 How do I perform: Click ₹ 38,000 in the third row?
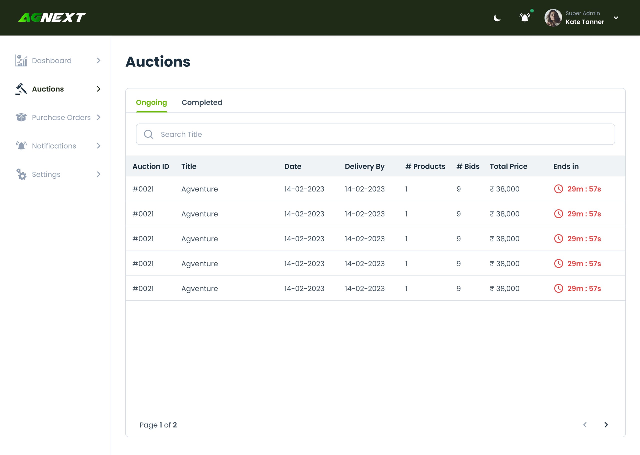504,239
